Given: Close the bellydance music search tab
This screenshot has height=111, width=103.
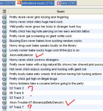Looking at the screenshot, I should pyautogui.click(x=19, y=3).
